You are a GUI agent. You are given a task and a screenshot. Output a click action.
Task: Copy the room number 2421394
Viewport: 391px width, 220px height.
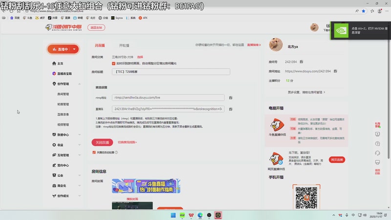click(301, 62)
